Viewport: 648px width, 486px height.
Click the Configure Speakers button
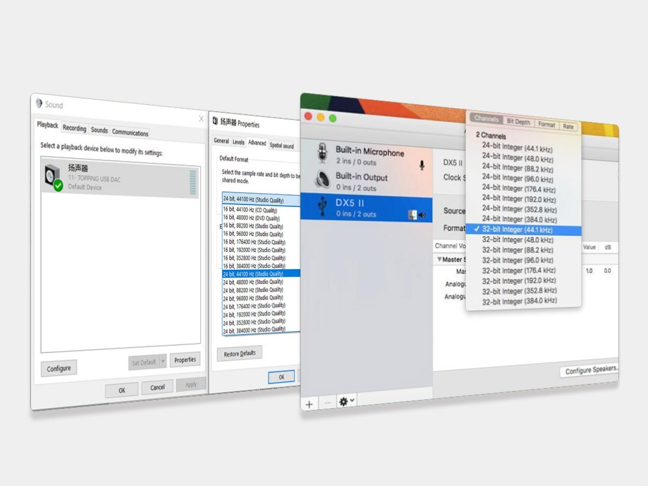[x=590, y=371]
